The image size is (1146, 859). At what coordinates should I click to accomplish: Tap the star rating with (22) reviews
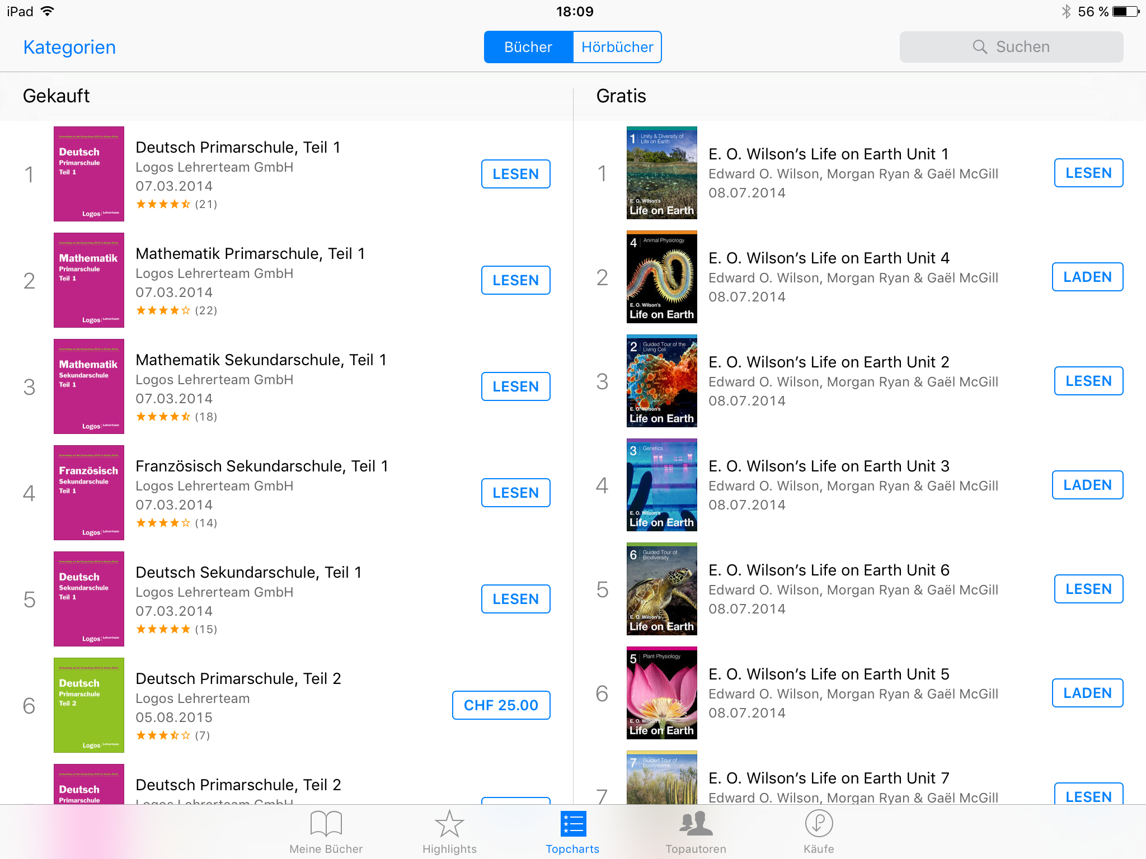(x=176, y=310)
